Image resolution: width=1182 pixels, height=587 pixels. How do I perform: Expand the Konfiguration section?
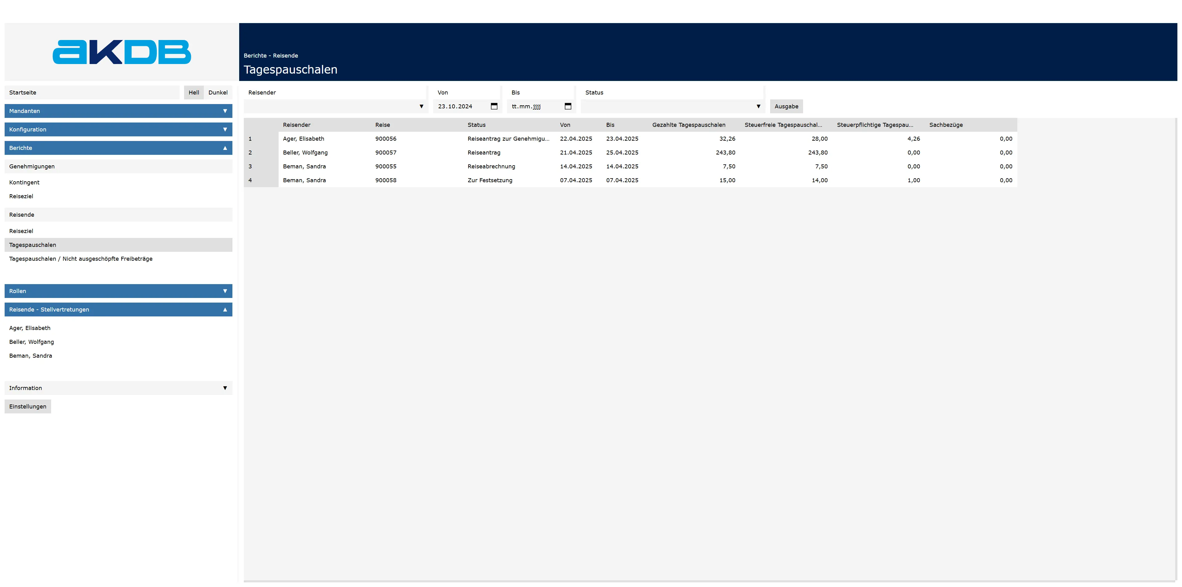point(119,129)
